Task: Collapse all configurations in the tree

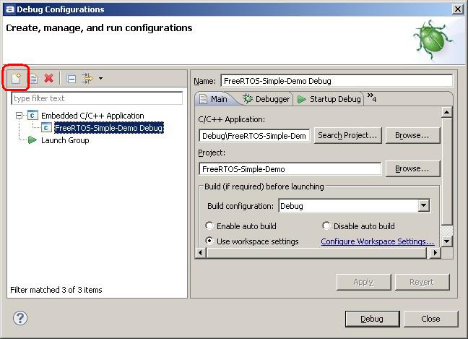Action: pos(71,79)
